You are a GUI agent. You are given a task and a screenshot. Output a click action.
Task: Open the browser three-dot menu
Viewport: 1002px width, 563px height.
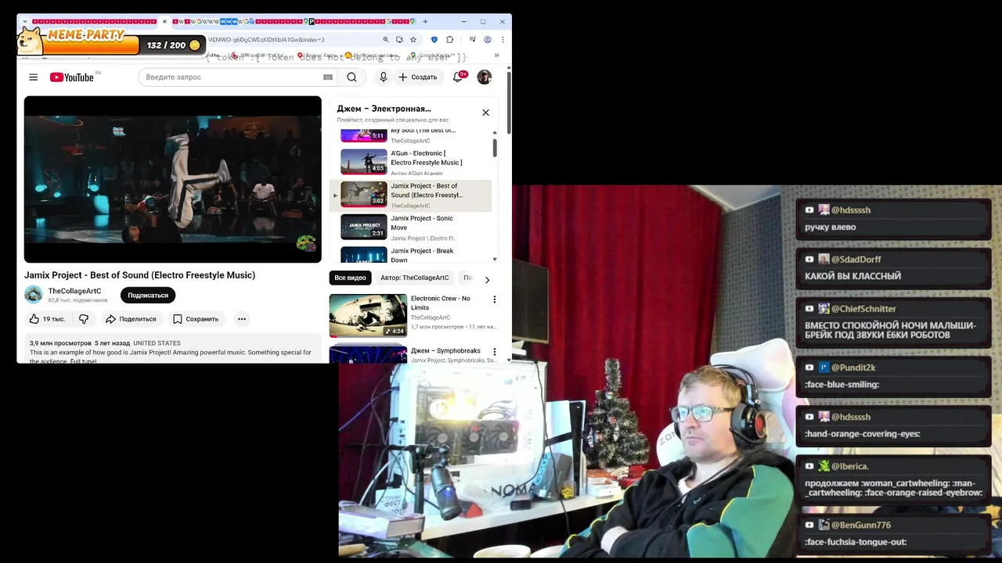[x=503, y=39]
